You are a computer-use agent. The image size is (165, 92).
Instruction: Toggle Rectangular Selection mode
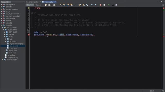(x=75, y=5)
